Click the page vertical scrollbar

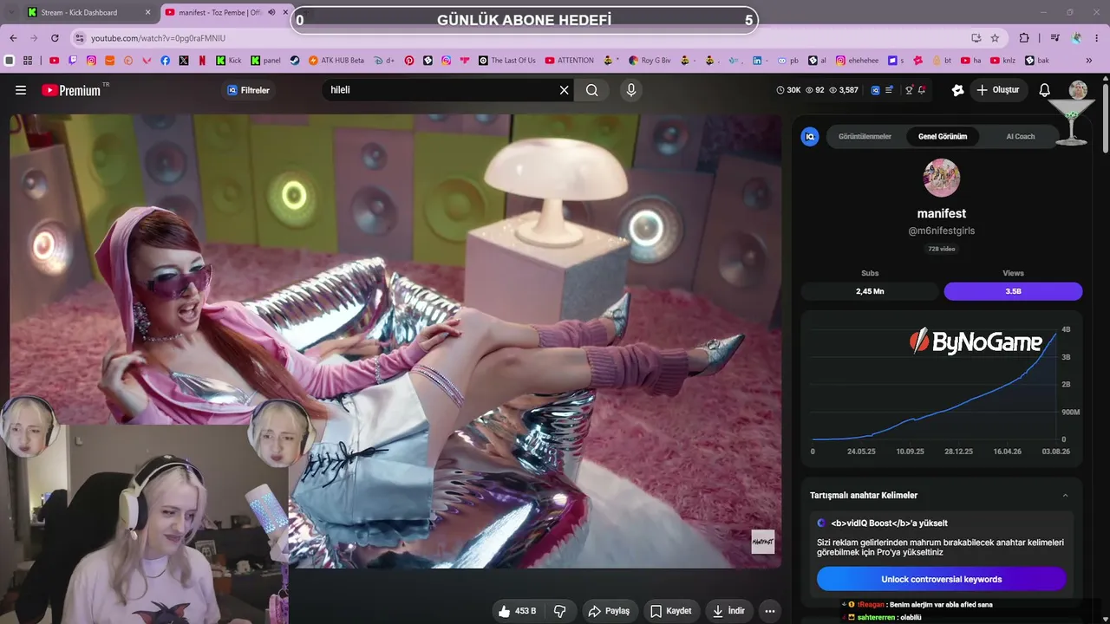[x=1105, y=118]
